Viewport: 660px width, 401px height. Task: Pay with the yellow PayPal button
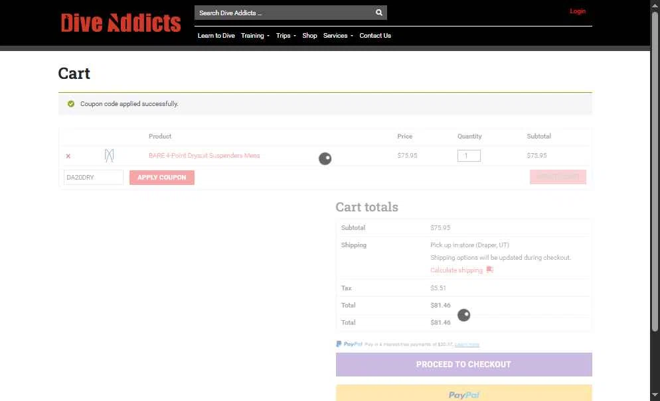point(464,393)
